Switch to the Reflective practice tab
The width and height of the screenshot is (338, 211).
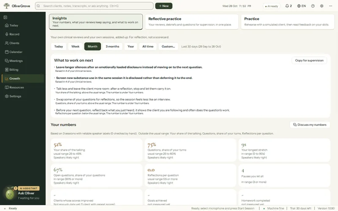[192, 22]
